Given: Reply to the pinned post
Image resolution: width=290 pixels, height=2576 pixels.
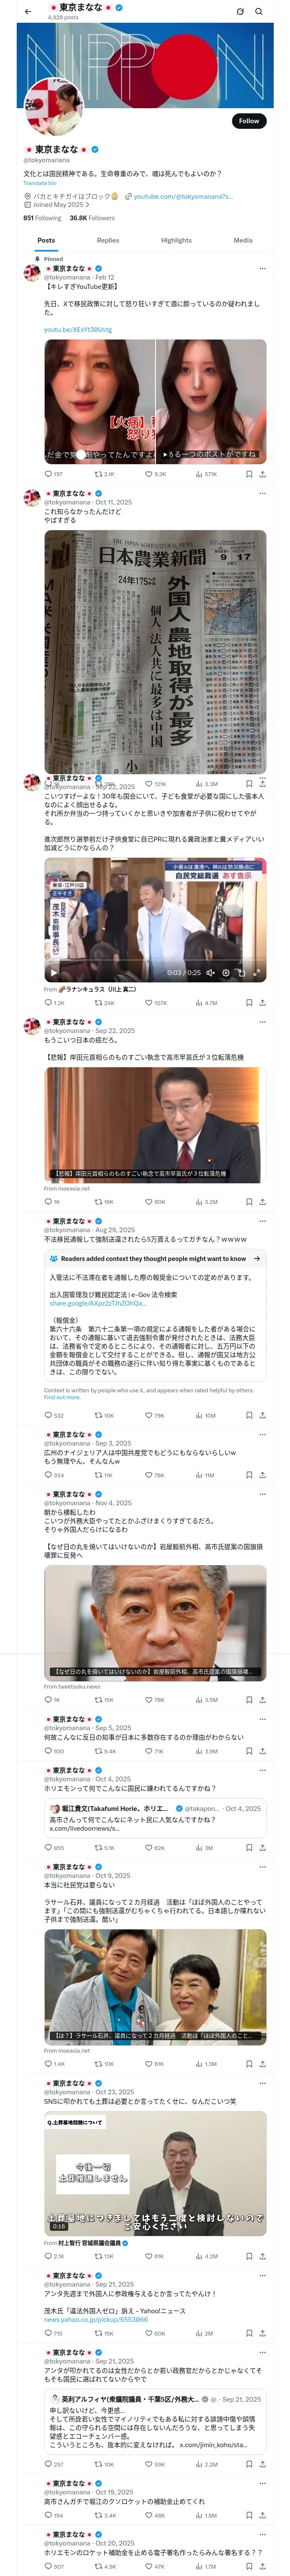Looking at the screenshot, I should click(x=53, y=474).
